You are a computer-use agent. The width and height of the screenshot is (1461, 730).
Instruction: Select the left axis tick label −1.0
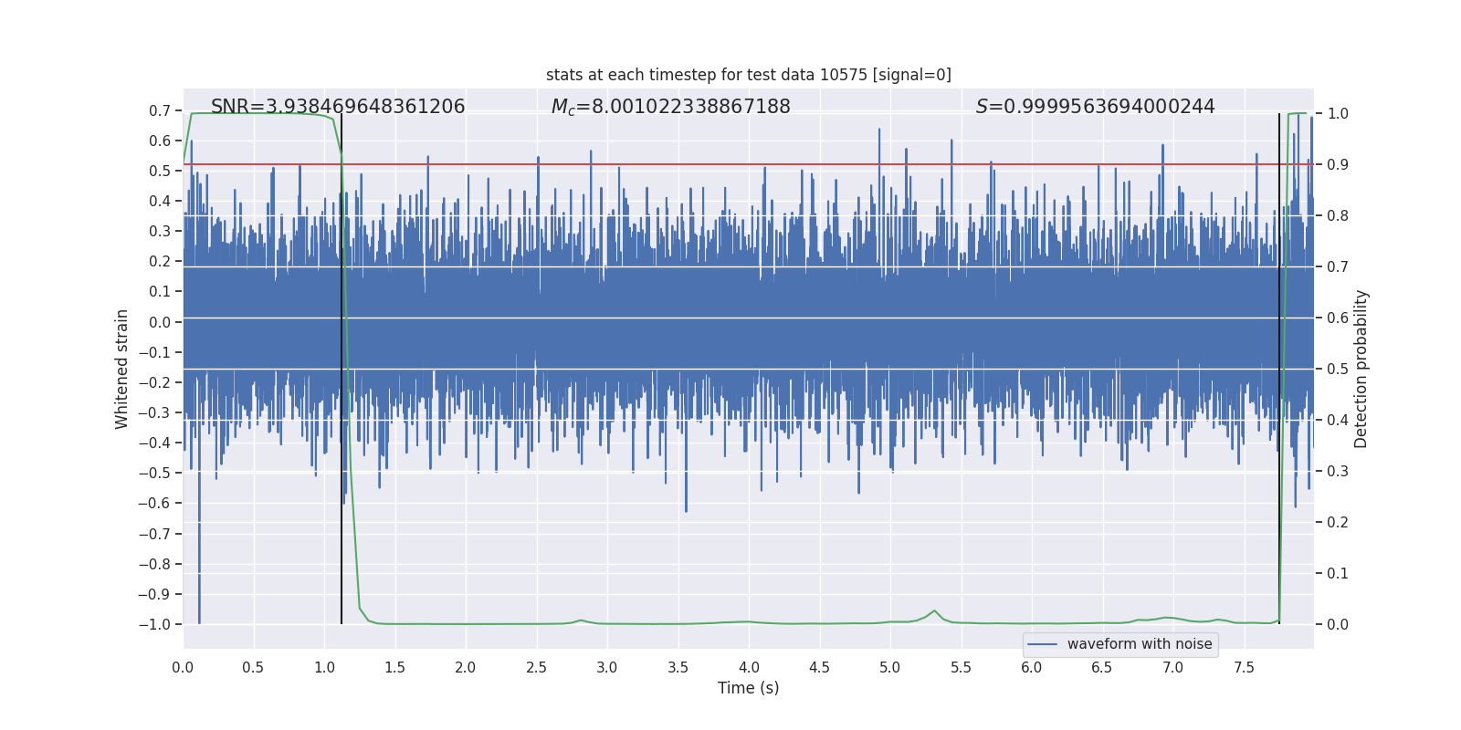point(154,625)
